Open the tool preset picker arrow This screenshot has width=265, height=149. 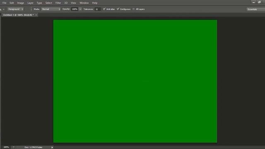click(x=4, y=9)
